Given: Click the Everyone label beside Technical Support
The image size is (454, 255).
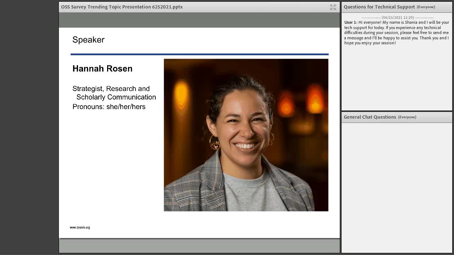Looking at the screenshot, I should tap(426, 7).
